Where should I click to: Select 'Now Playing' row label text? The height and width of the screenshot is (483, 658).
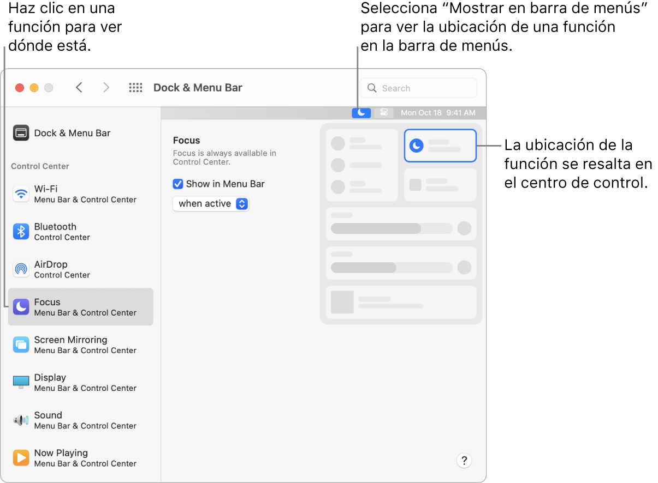tap(61, 453)
